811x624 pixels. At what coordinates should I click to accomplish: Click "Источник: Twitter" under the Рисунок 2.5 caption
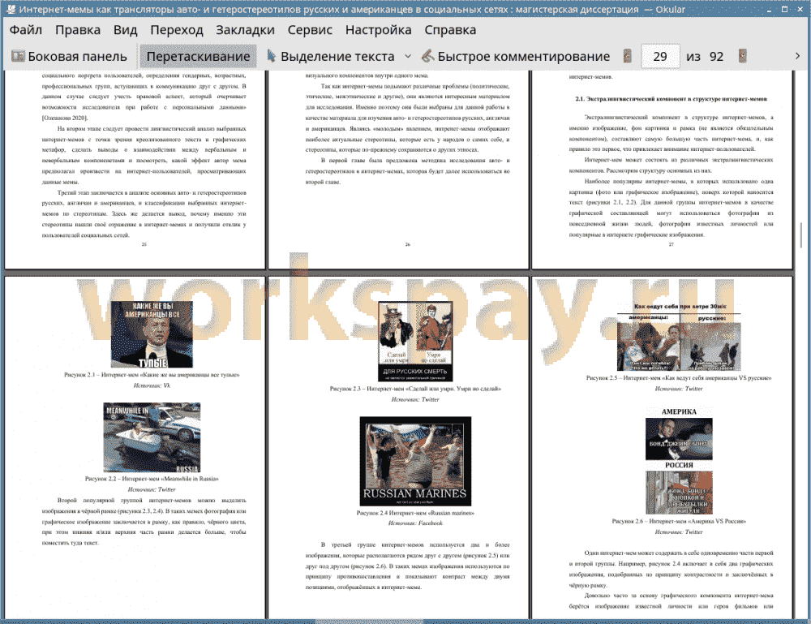(x=679, y=388)
